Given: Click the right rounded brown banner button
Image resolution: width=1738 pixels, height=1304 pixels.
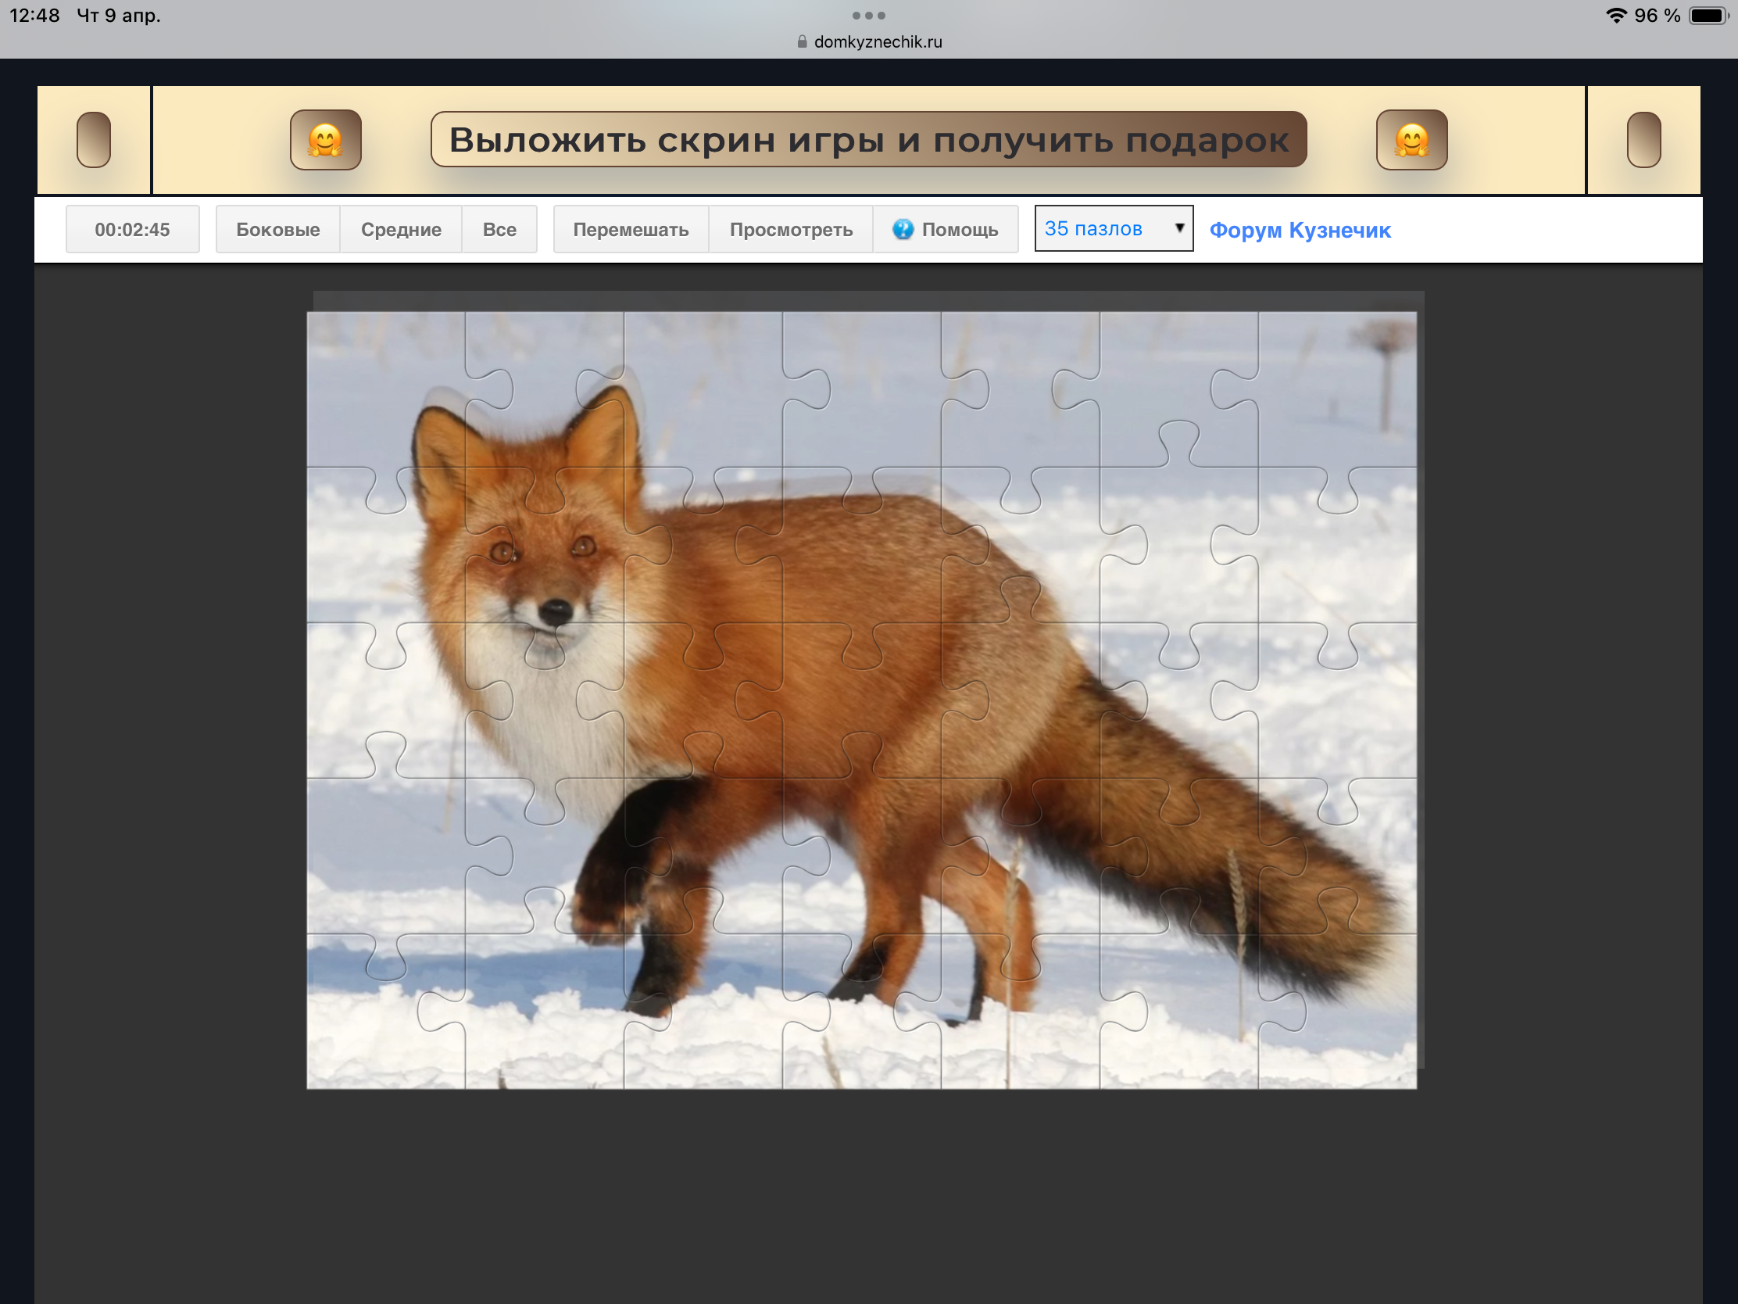Looking at the screenshot, I should coord(1643,140).
